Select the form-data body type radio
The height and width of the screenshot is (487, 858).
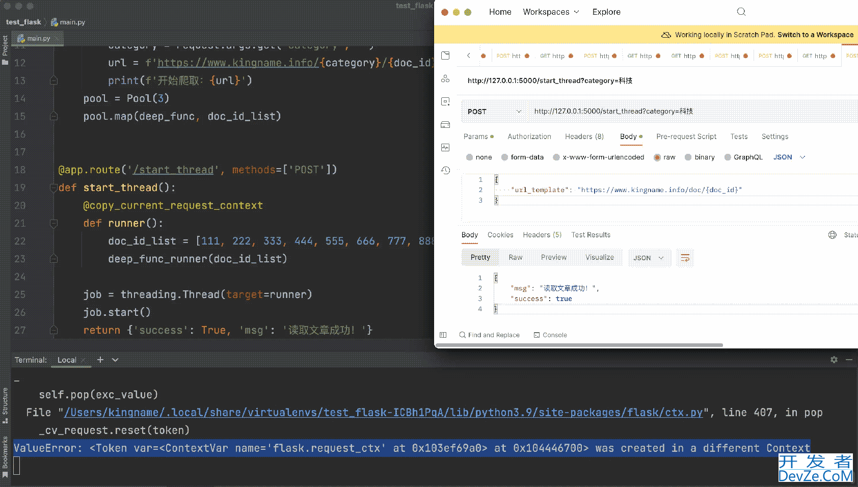coord(504,157)
